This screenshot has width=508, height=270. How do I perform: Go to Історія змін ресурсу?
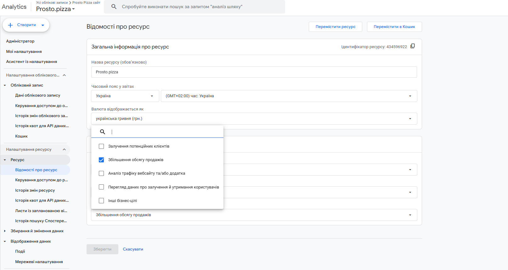point(35,190)
